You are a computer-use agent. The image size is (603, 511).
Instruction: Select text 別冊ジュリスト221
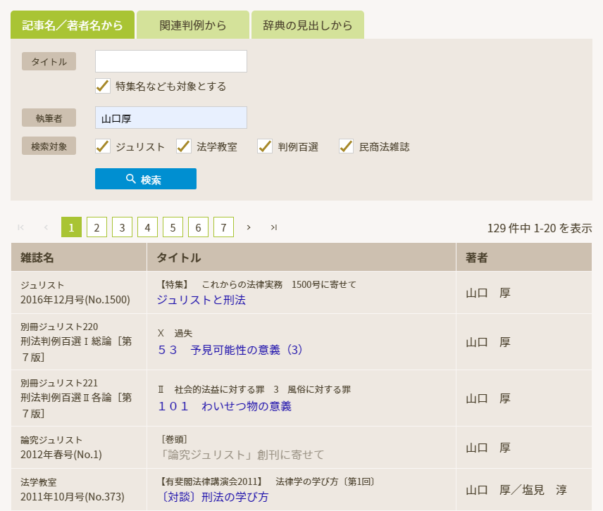[59, 383]
